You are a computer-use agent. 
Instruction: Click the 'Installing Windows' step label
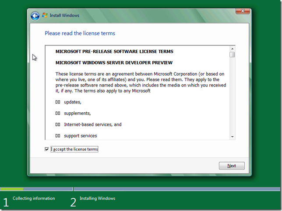coord(98,198)
